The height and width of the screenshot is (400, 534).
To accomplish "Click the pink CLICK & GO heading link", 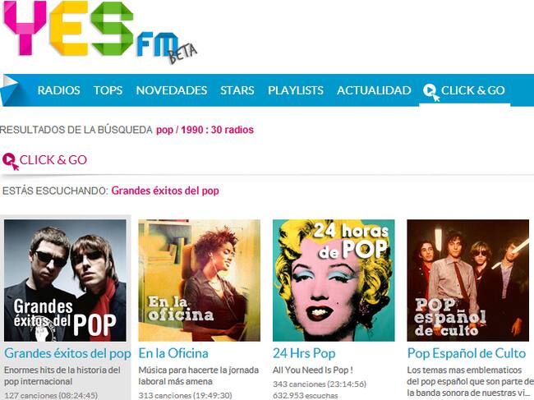I will point(53,159).
